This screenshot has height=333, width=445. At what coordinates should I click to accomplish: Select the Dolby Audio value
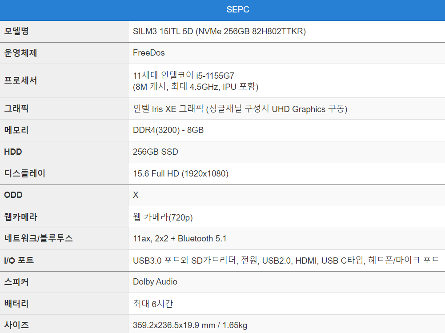[155, 281]
